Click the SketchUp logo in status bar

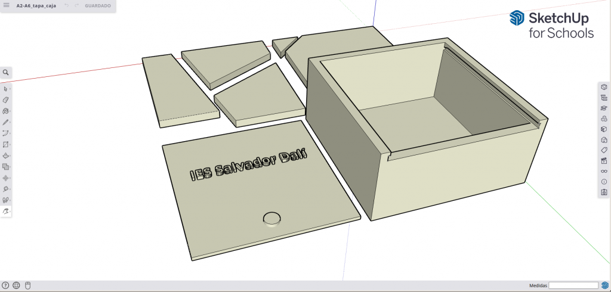(x=605, y=285)
